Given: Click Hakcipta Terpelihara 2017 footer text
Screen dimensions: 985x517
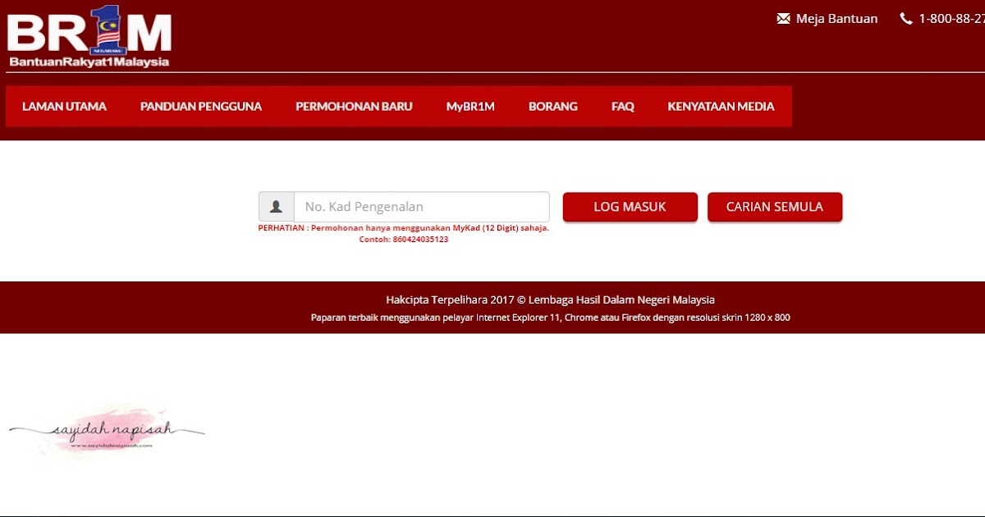Looking at the screenshot, I should (550, 300).
